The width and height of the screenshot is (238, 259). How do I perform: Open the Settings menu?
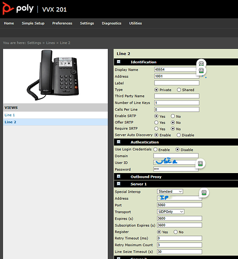tap(87, 23)
